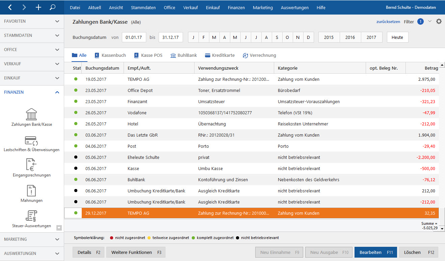Open the Stammdaten menu
The width and height of the screenshot is (445, 261).
click(x=143, y=7)
